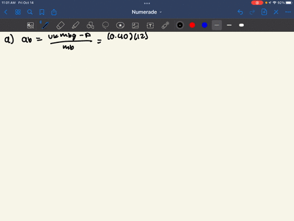Screen dimensions: 294x221
Task: Redo the last undone stroke
Action: coord(252,12)
